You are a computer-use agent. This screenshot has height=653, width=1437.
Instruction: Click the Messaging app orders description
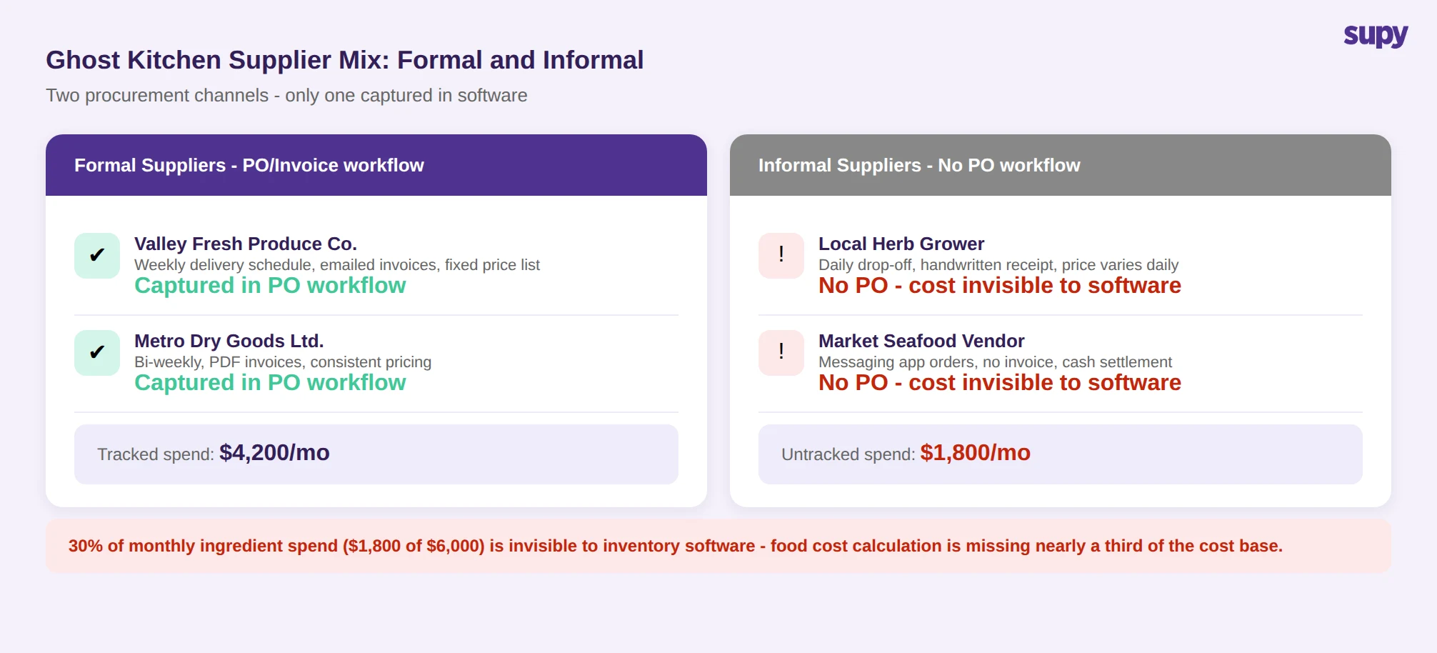(x=996, y=362)
